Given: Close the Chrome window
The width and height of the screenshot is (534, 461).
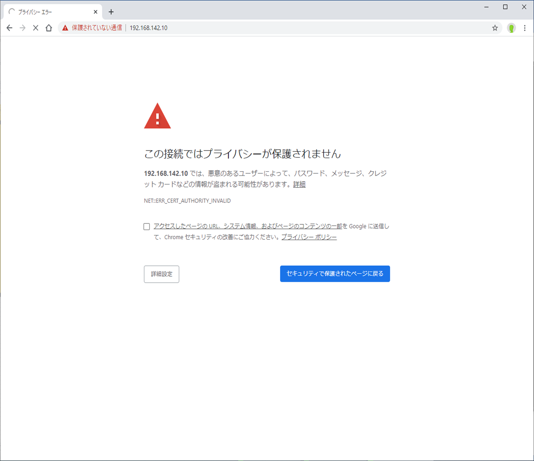Looking at the screenshot, I should coord(524,7).
